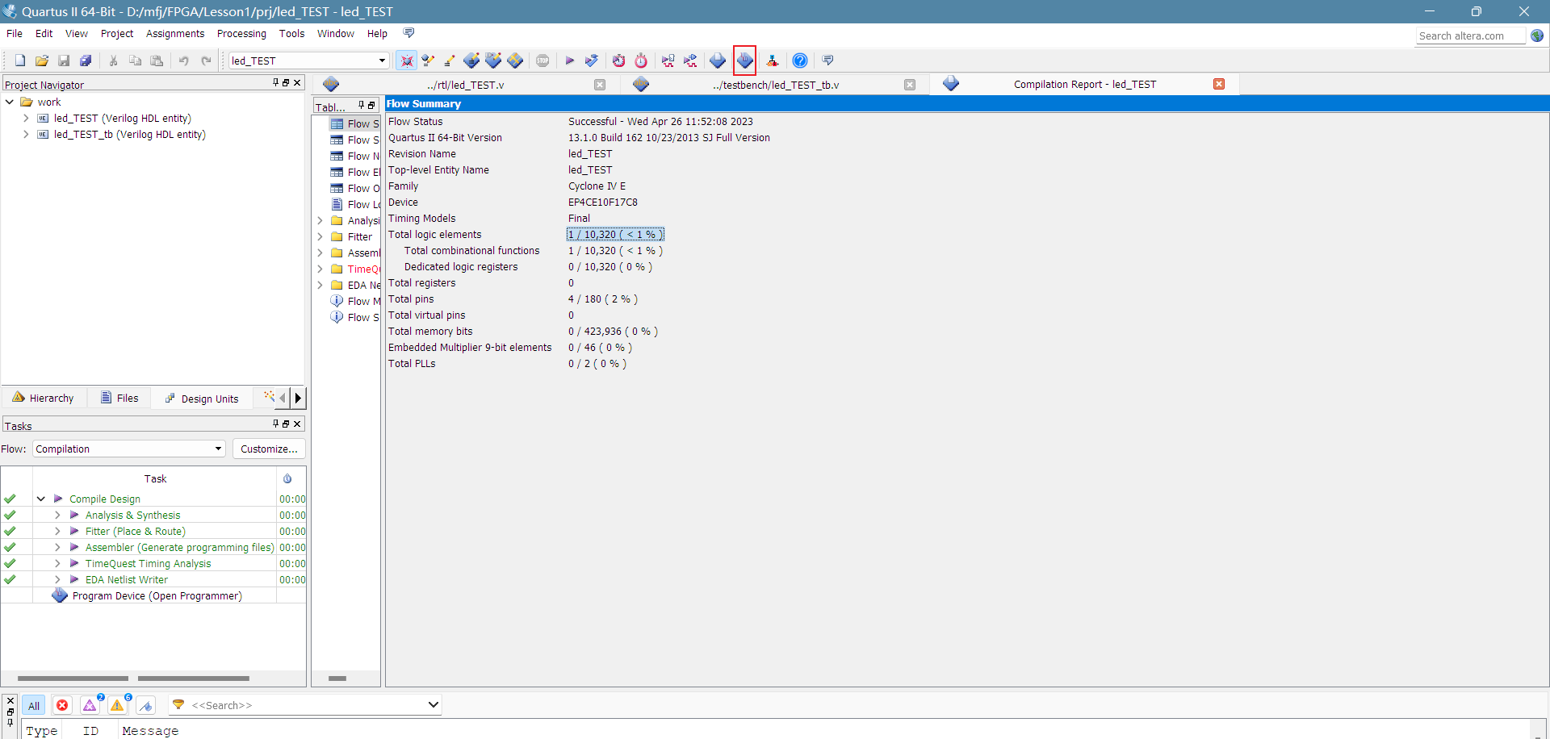
Task: Expand the Analysis & Synthesis task
Action: tap(57, 515)
